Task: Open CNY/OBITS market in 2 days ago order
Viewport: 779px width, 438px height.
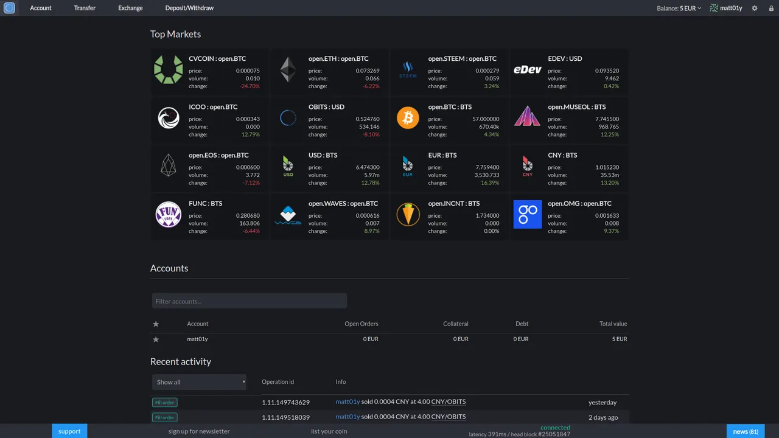Action: [x=449, y=417]
